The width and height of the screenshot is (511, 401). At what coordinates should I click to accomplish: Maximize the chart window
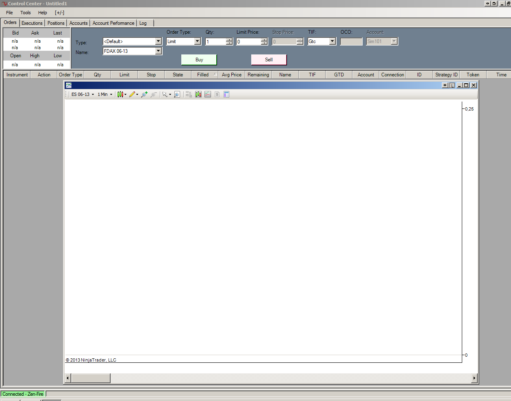point(466,85)
